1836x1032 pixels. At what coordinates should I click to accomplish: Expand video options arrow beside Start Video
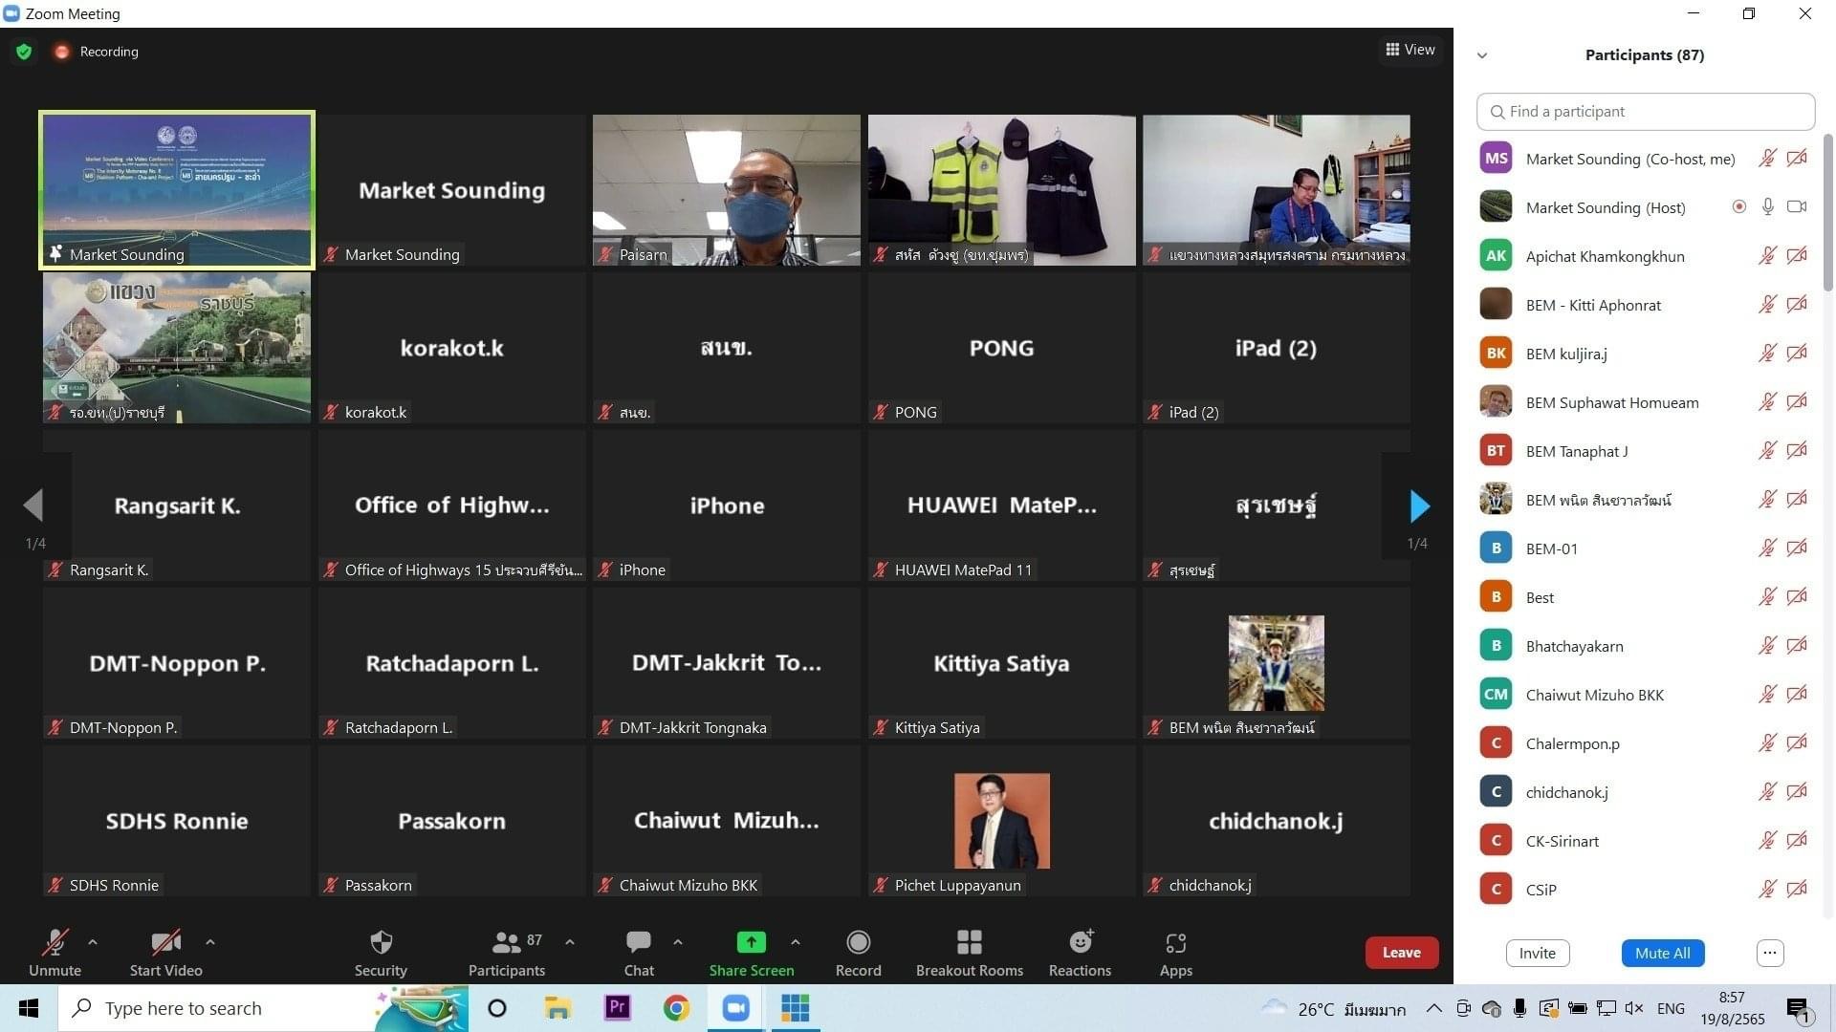[x=210, y=942]
